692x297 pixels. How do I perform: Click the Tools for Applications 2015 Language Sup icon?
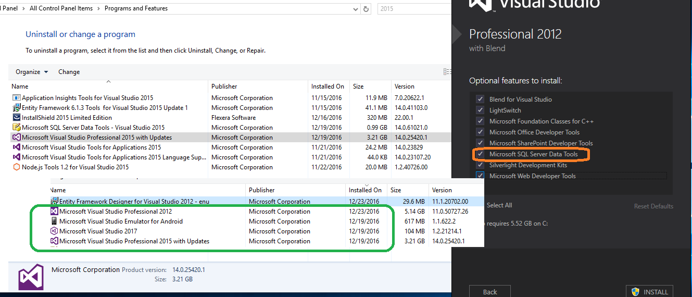coord(16,157)
